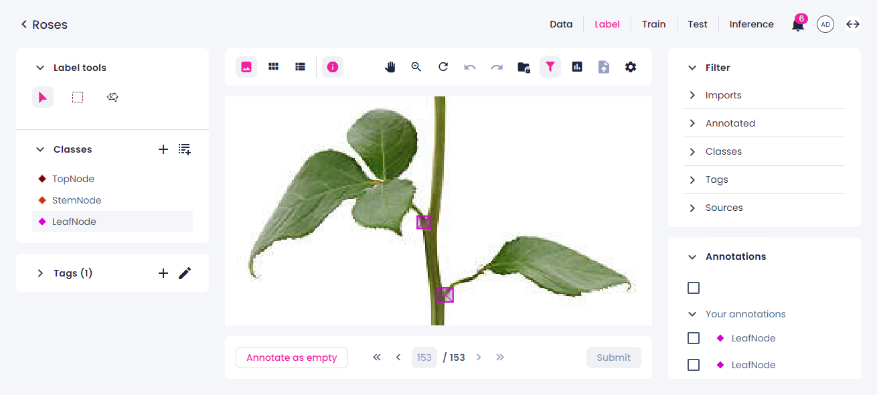The width and height of the screenshot is (877, 395).
Task: Open the locked folder icon
Action: point(524,67)
